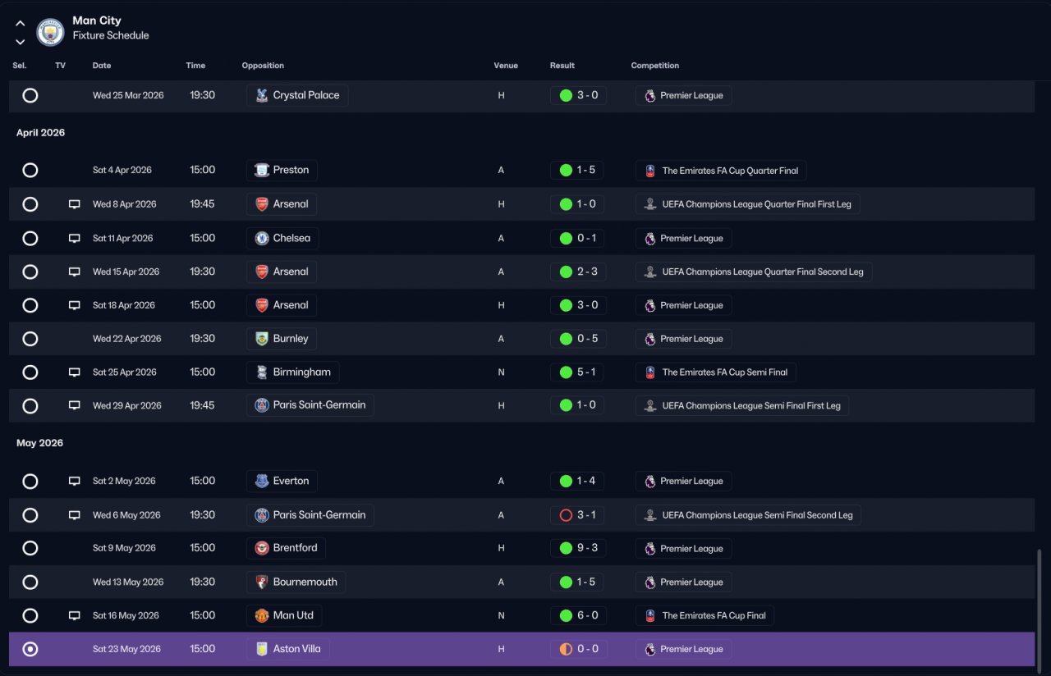Screen dimensions: 1051x676
Task: Sort fixtures by Competition column header
Action: 655,66
